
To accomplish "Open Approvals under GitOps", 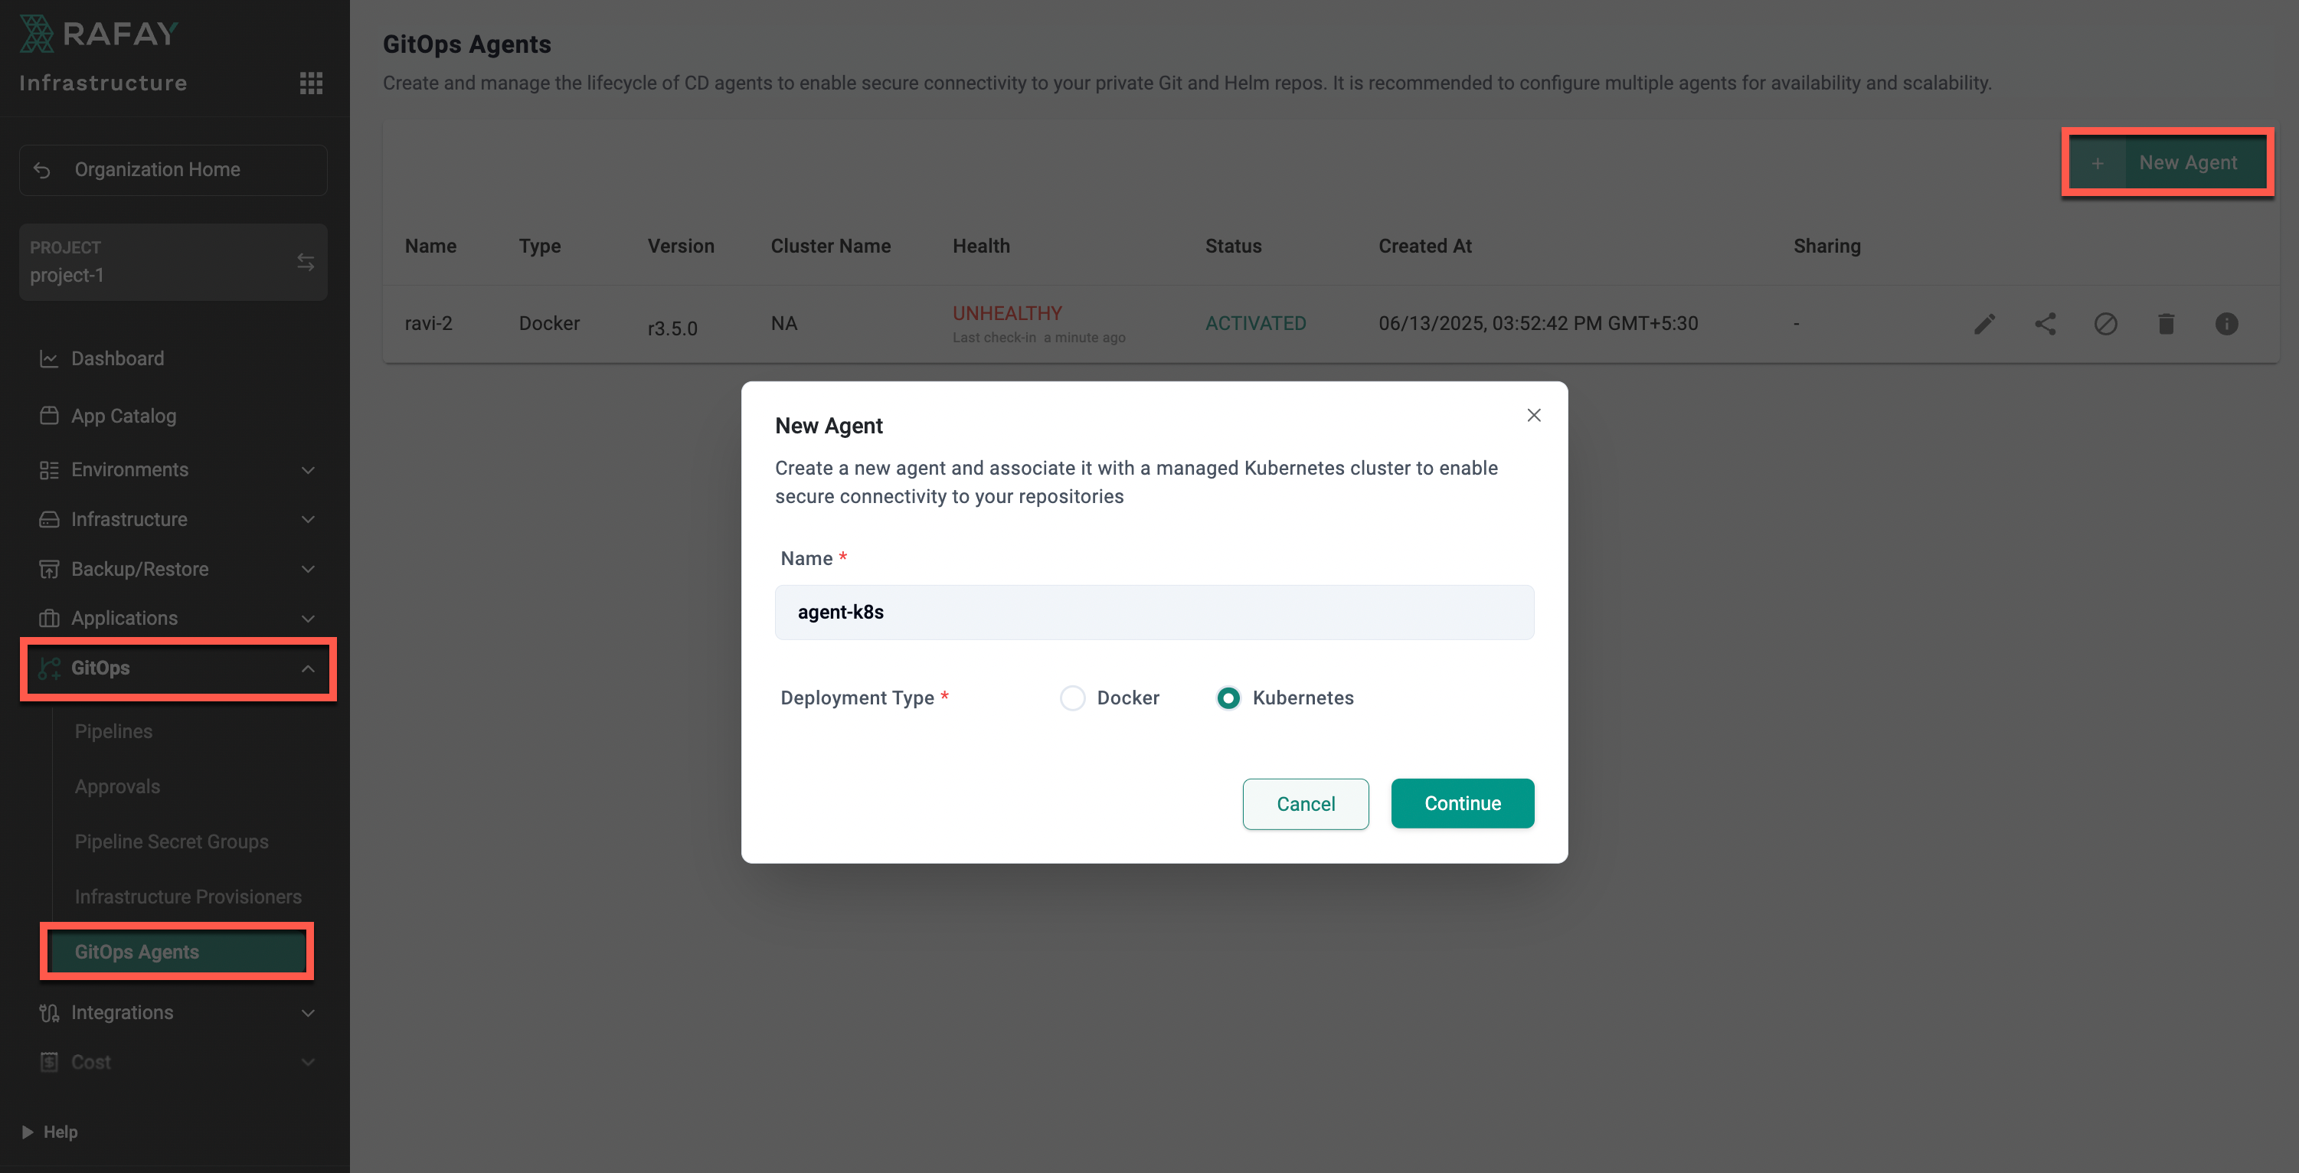I will 117,787.
